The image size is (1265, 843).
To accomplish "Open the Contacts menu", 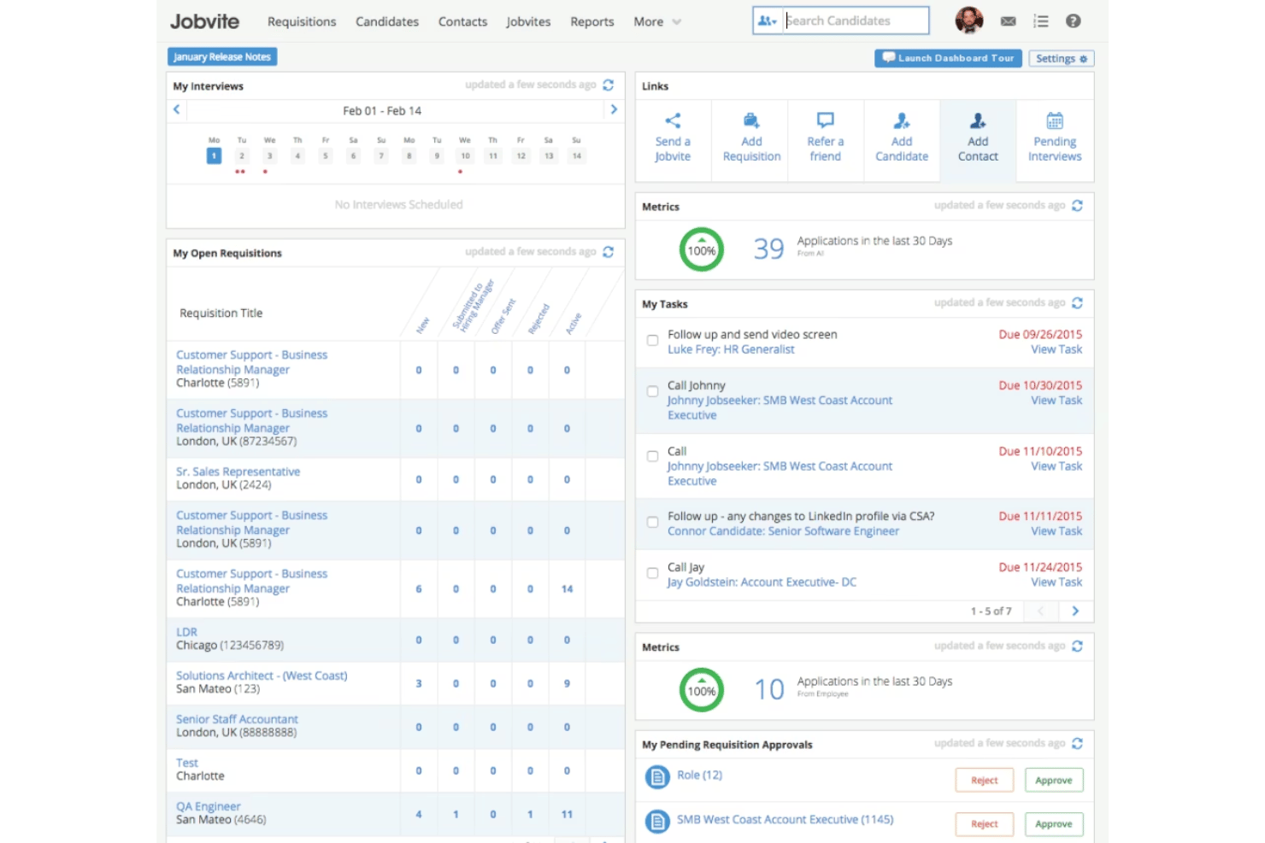I will [462, 22].
